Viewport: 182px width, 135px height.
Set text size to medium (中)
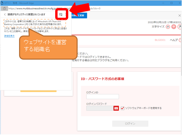coord(174,27)
